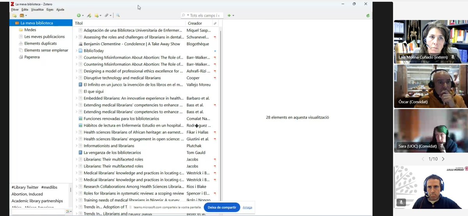Image resolution: width=468 pixels, height=216 pixels.
Task: Click PDF icon of 'Informationists' neighbor 'Health sciences librarians of African heritage' row
Action: pos(215,132)
